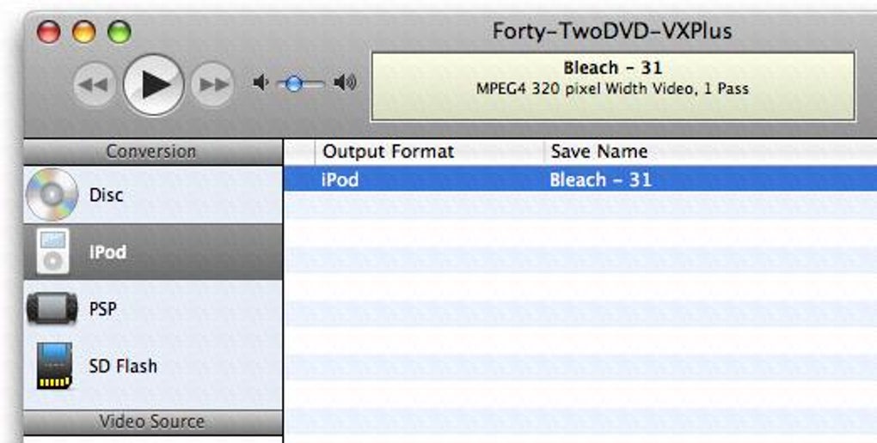Viewport: 877px width, 443px height.
Task: Sort by Output Format column header
Action: 388,152
